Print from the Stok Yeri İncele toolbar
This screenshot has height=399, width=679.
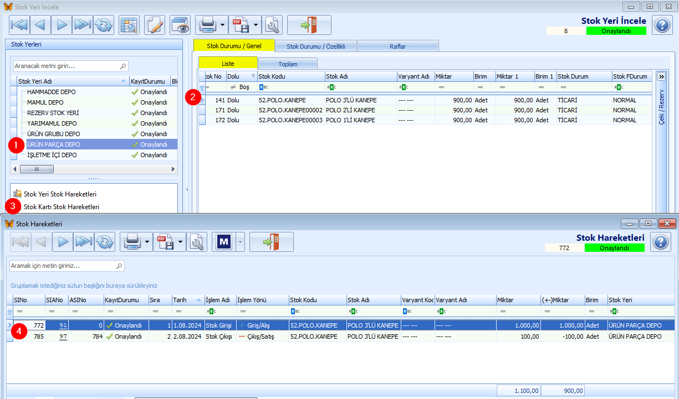(x=207, y=25)
